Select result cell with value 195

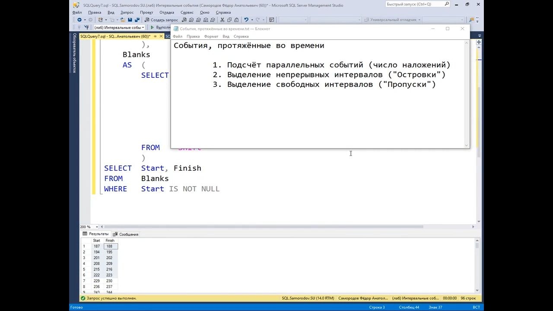click(x=110, y=252)
